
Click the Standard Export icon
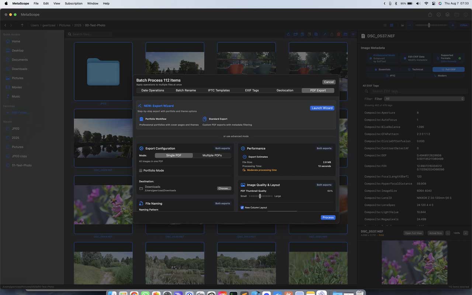pyautogui.click(x=205, y=119)
